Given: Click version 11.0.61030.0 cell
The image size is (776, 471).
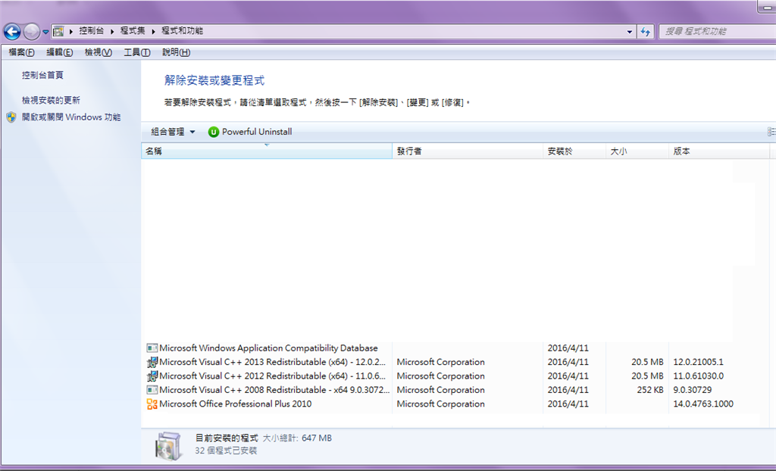Looking at the screenshot, I should coord(698,376).
